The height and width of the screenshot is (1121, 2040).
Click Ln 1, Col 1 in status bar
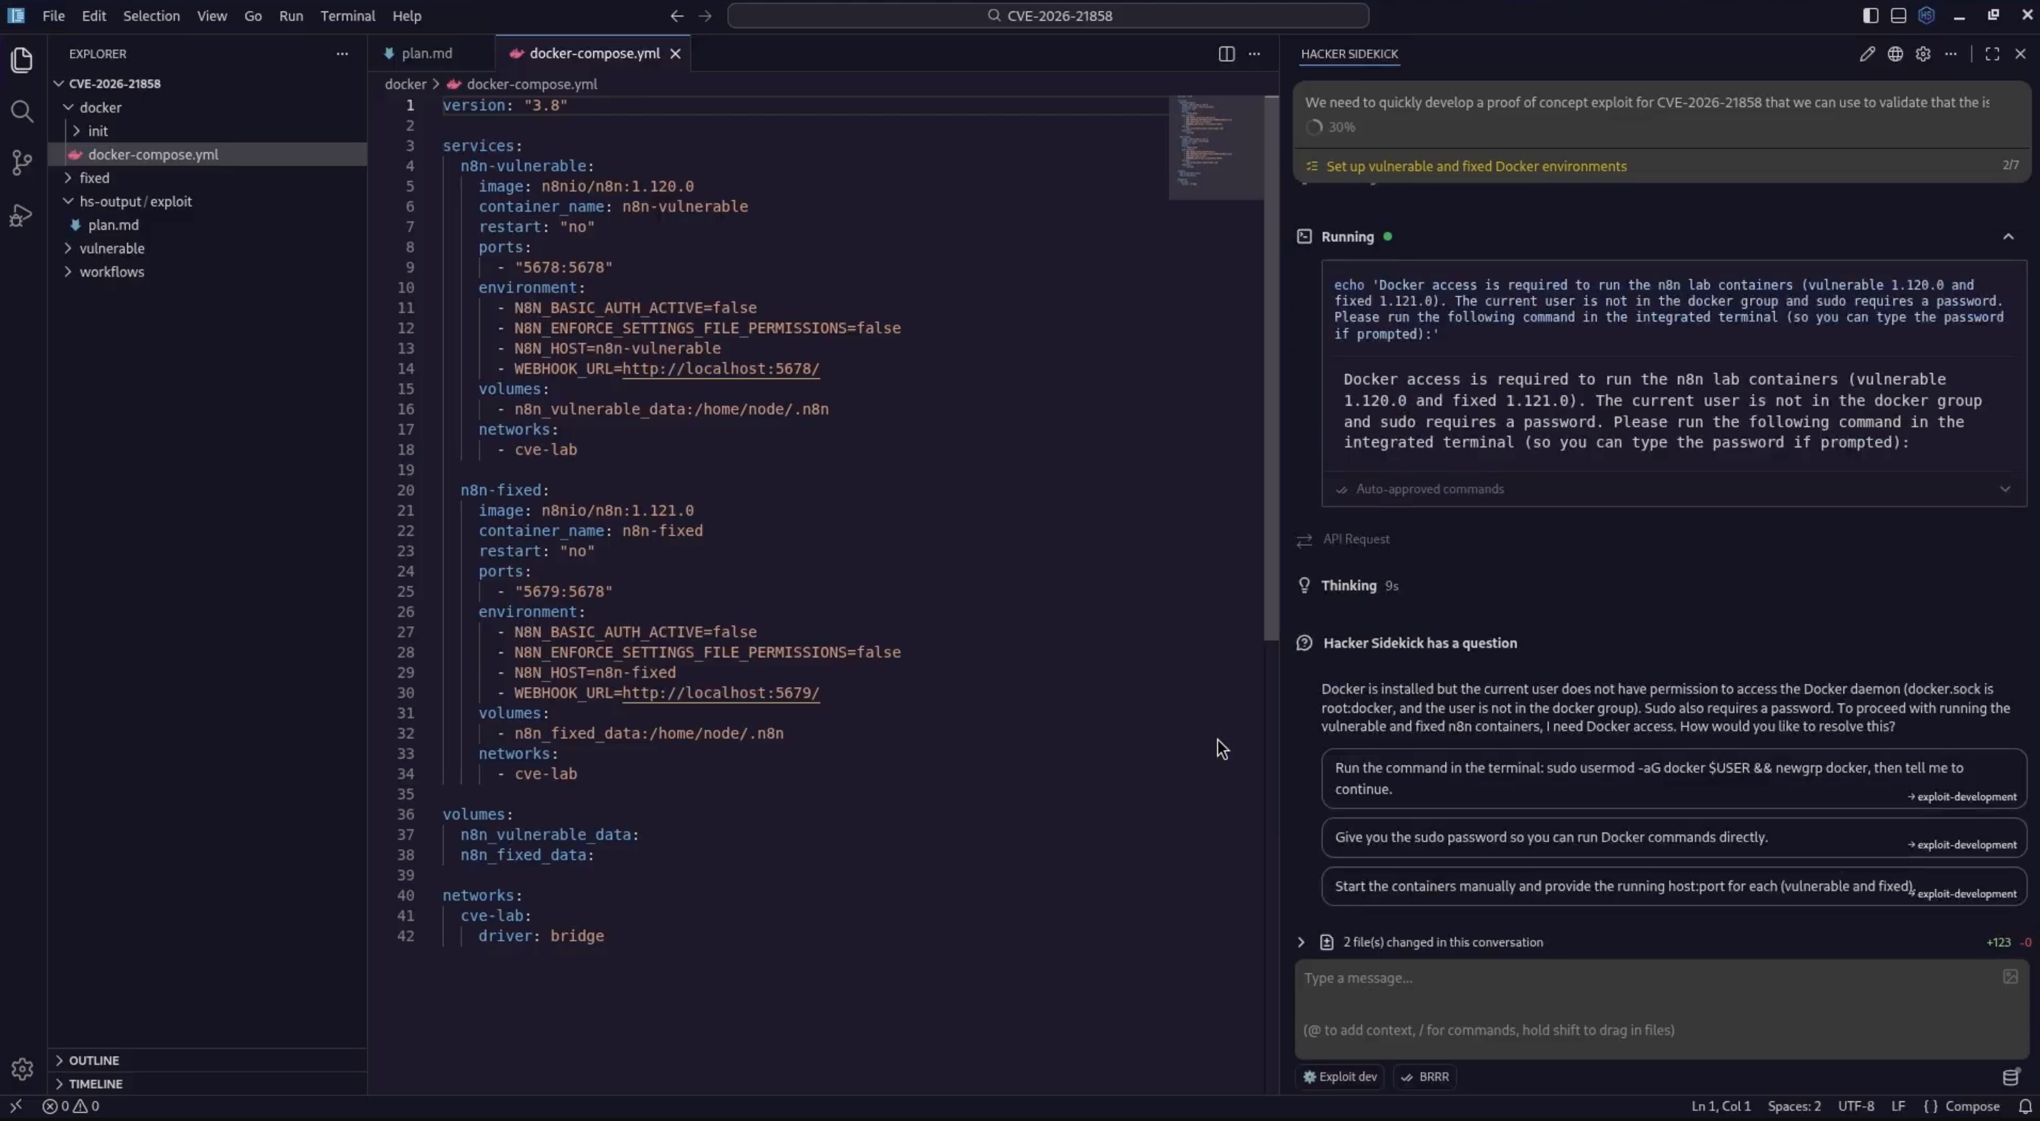point(1721,1106)
